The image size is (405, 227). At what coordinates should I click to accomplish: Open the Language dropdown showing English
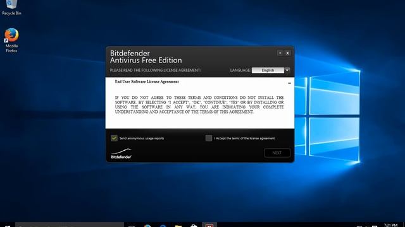pos(271,70)
